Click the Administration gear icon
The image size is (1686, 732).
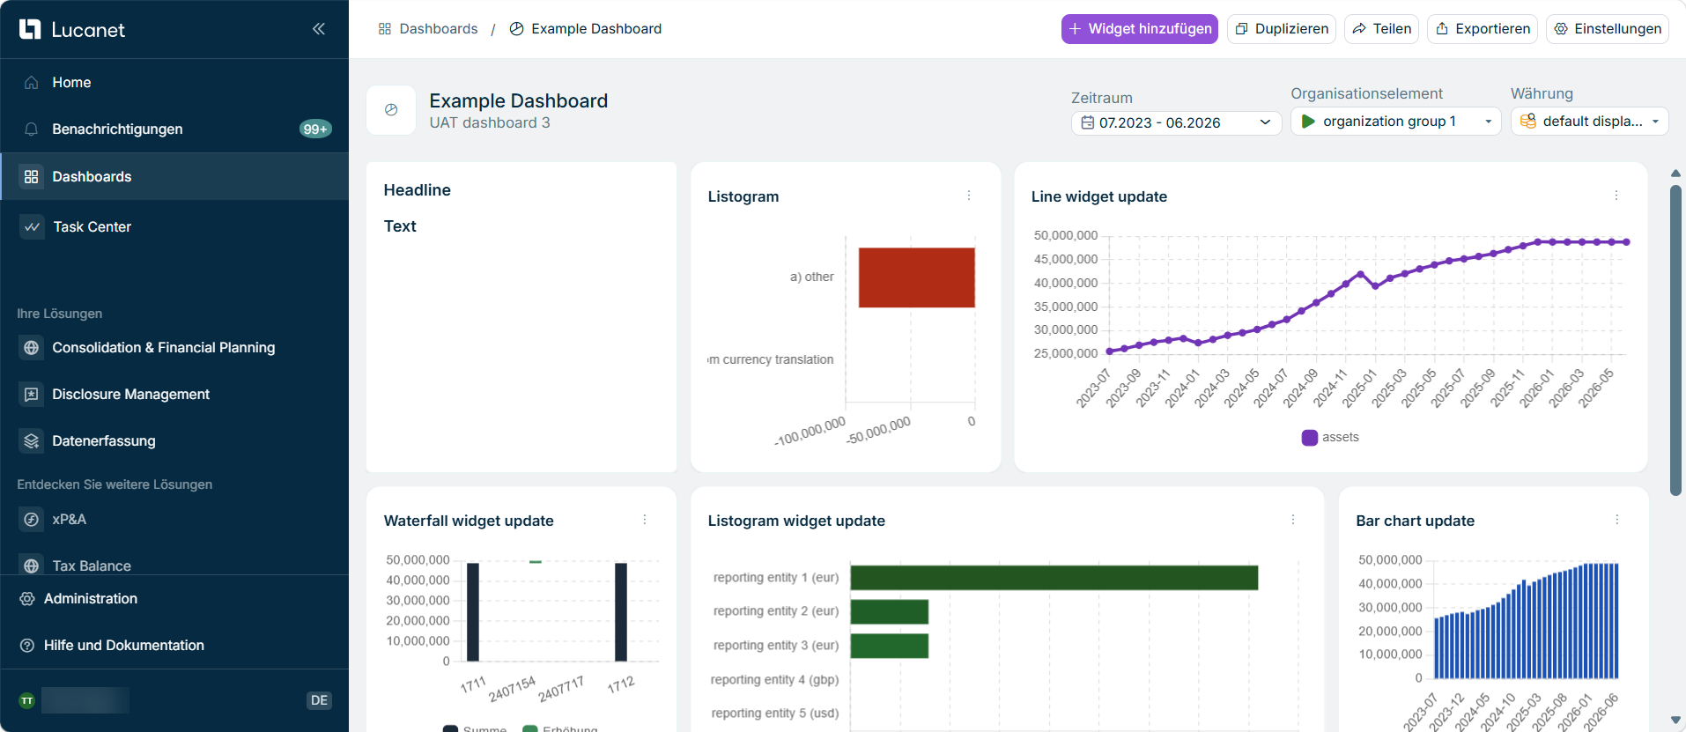(x=27, y=598)
